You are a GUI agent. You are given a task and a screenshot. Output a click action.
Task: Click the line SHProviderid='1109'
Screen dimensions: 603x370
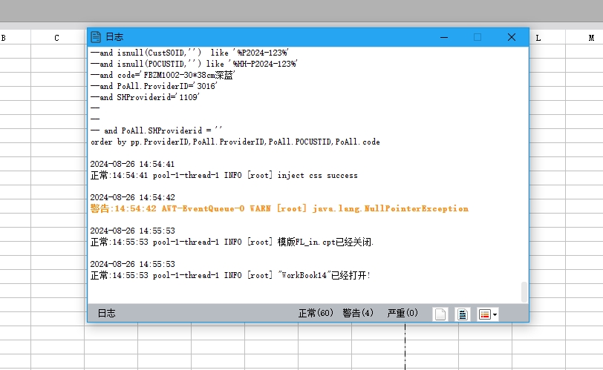click(x=145, y=97)
